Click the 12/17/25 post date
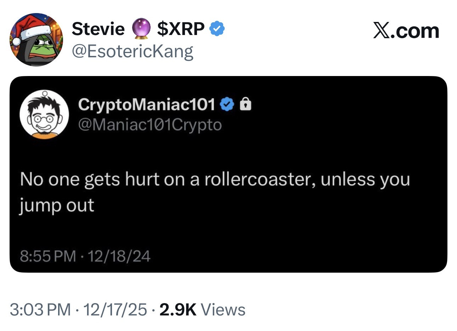This screenshot has width=457, height=331. [x=114, y=310]
